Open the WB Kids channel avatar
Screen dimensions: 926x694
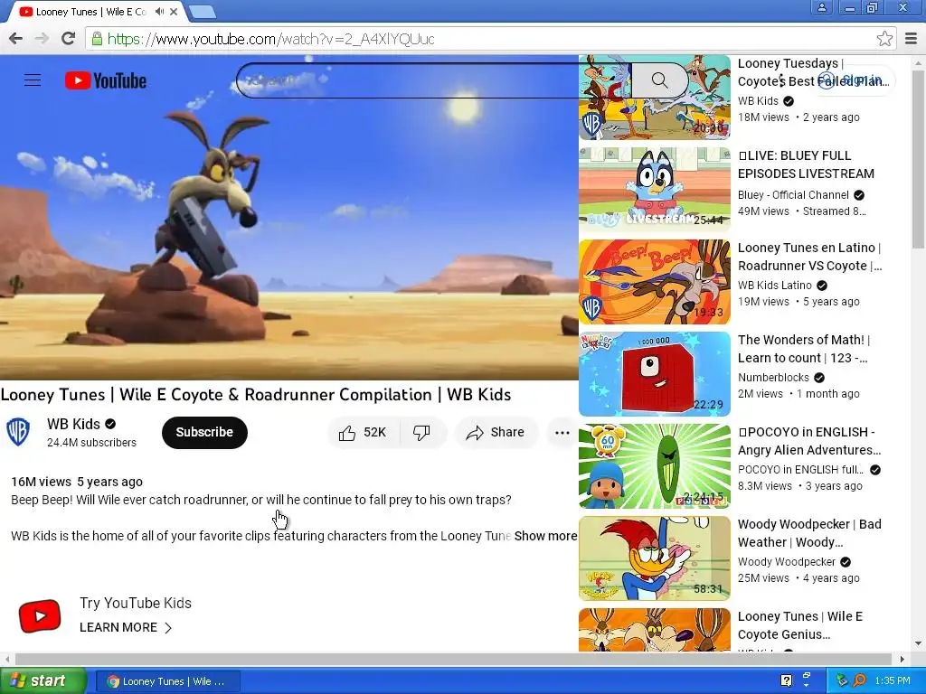coord(18,432)
